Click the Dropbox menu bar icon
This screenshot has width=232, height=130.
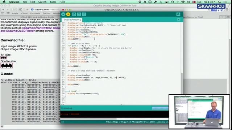click(x=140, y=2)
